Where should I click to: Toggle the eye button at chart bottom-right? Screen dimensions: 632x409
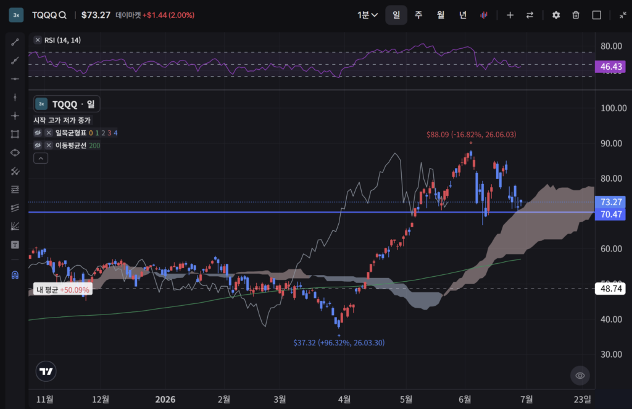pyautogui.click(x=580, y=376)
